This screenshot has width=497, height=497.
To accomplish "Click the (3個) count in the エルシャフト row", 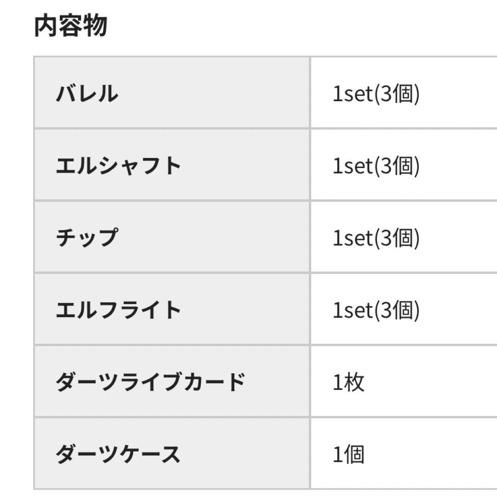I will pyautogui.click(x=396, y=166).
